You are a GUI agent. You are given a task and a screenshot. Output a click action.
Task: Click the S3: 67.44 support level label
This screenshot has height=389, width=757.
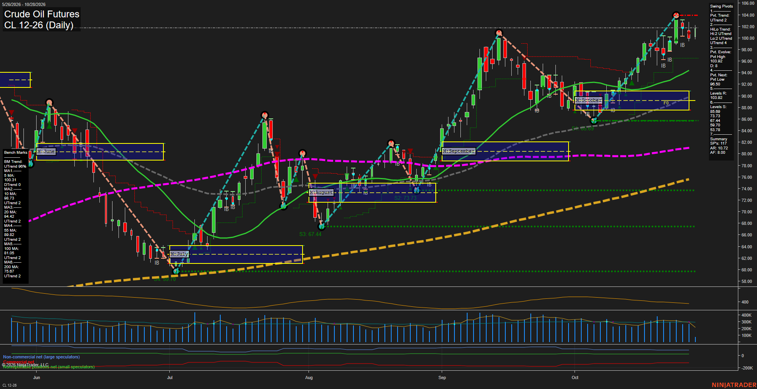click(x=310, y=234)
